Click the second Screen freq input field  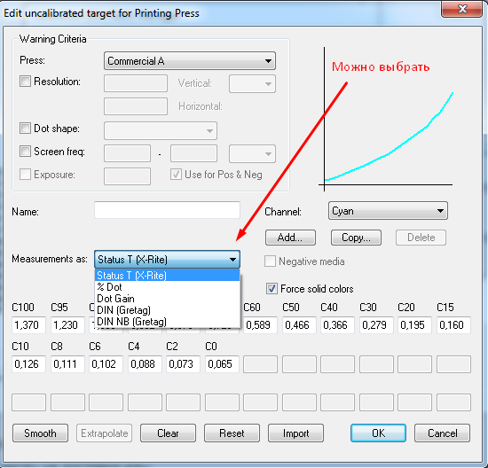pos(193,153)
